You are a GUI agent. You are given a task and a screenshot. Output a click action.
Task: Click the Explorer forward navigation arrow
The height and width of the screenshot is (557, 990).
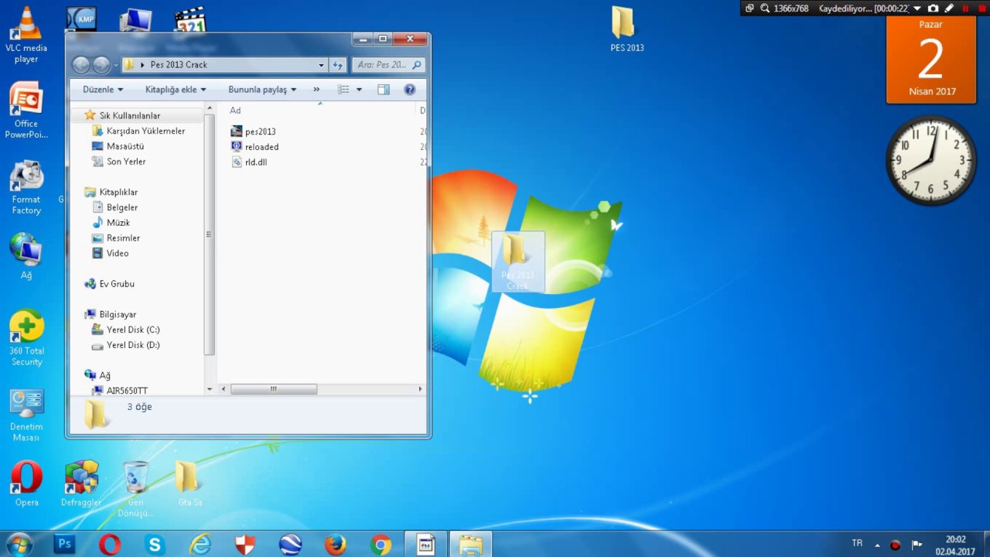point(101,65)
